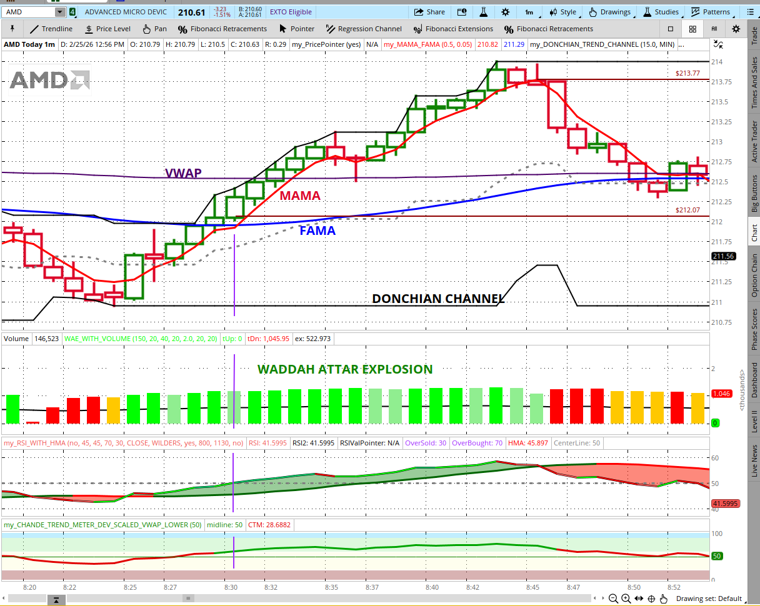The width and height of the screenshot is (760, 606).
Task: Activate the Pan tool in drawing toolbar
Action: 154,29
